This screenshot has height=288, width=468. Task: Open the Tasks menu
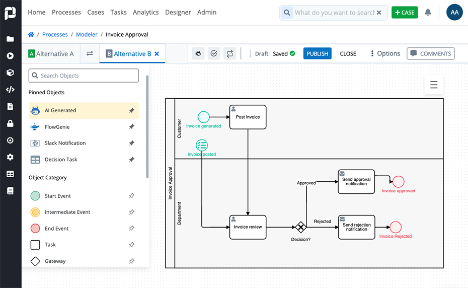click(118, 12)
